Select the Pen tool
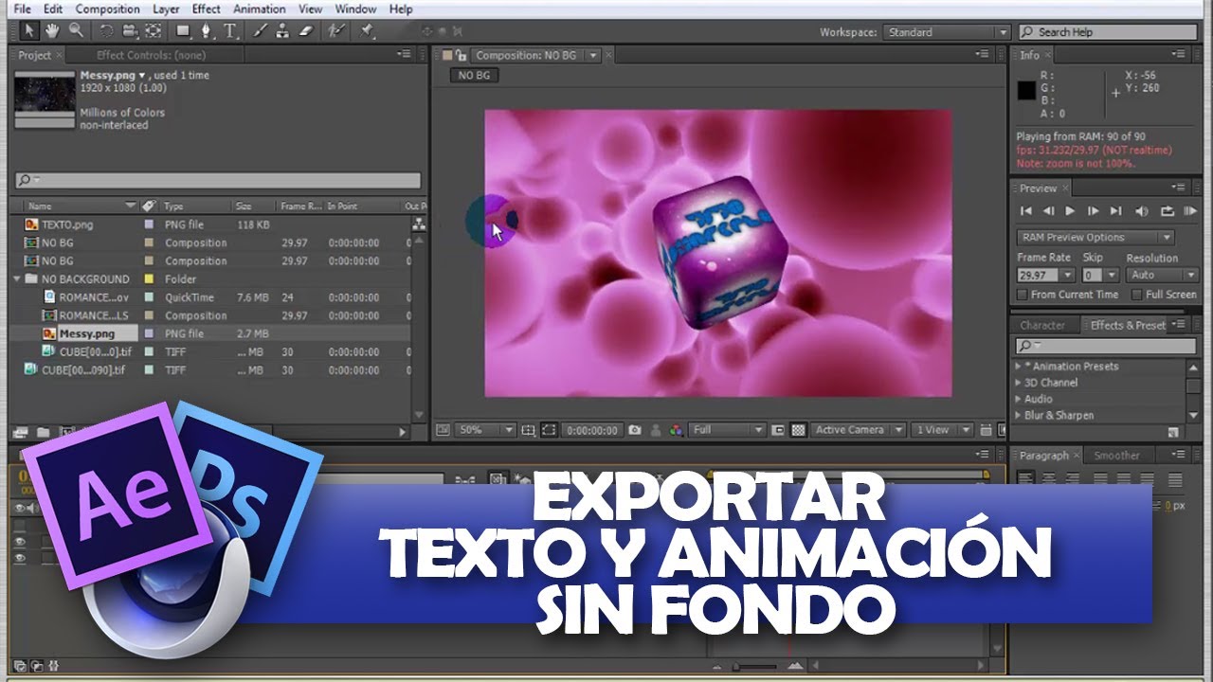This screenshot has width=1213, height=682. pyautogui.click(x=208, y=31)
